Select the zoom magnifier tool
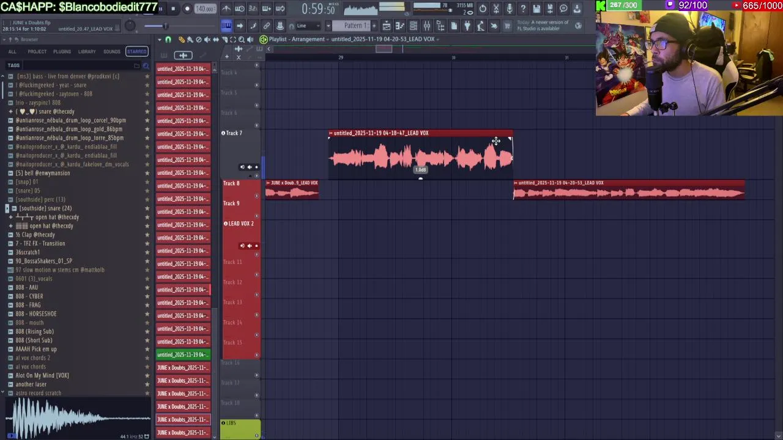Image resolution: width=783 pixels, height=440 pixels. click(242, 39)
